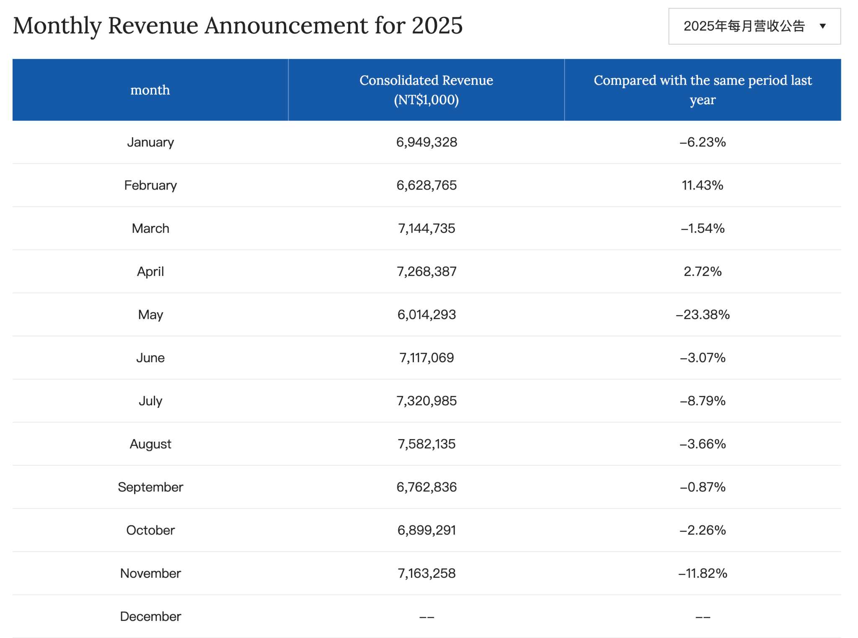This screenshot has height=638, width=858.
Task: Select the January row label
Action: 150,142
